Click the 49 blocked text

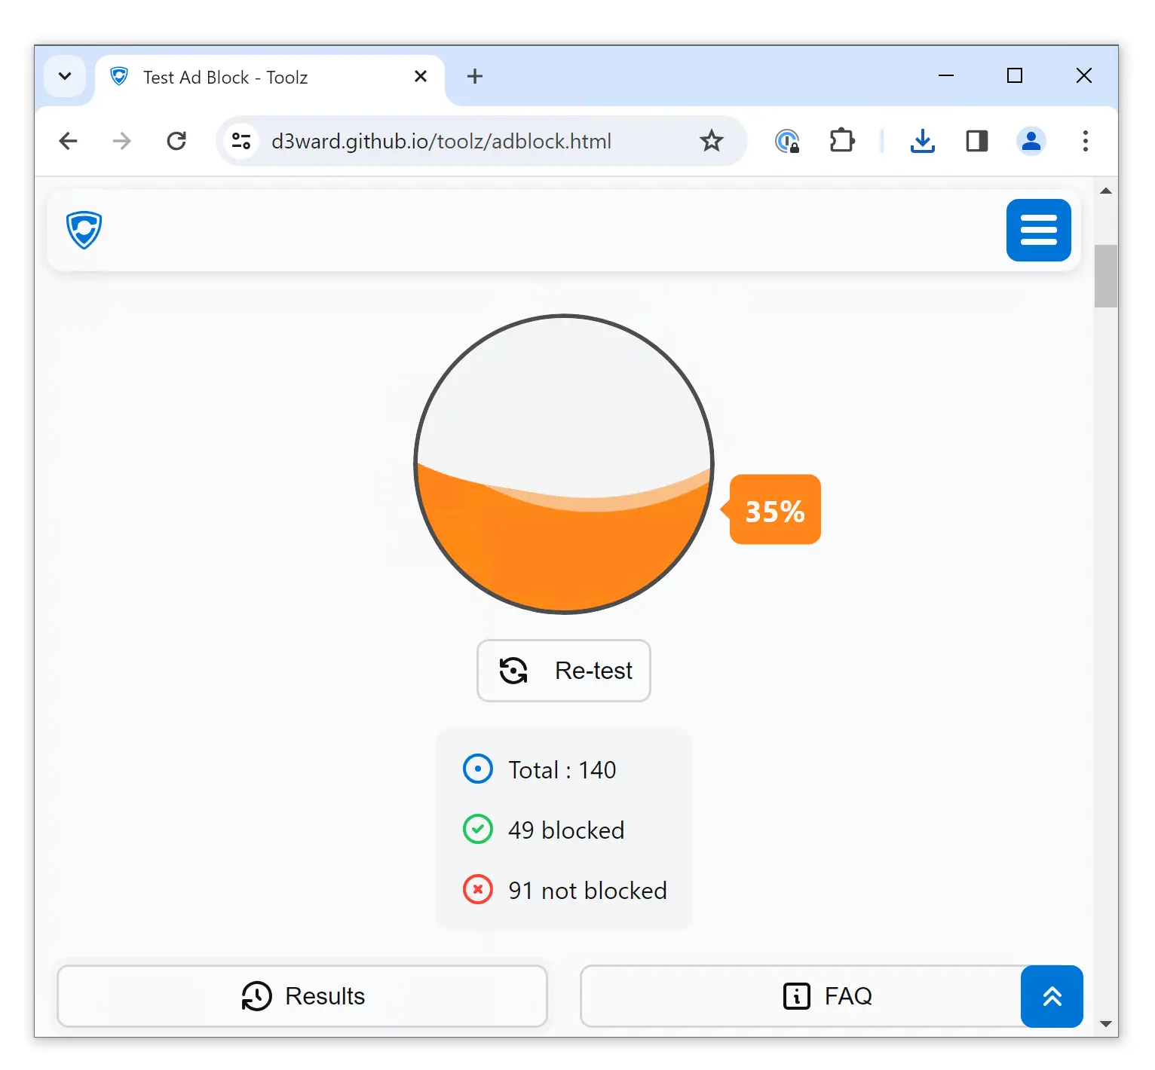(565, 830)
